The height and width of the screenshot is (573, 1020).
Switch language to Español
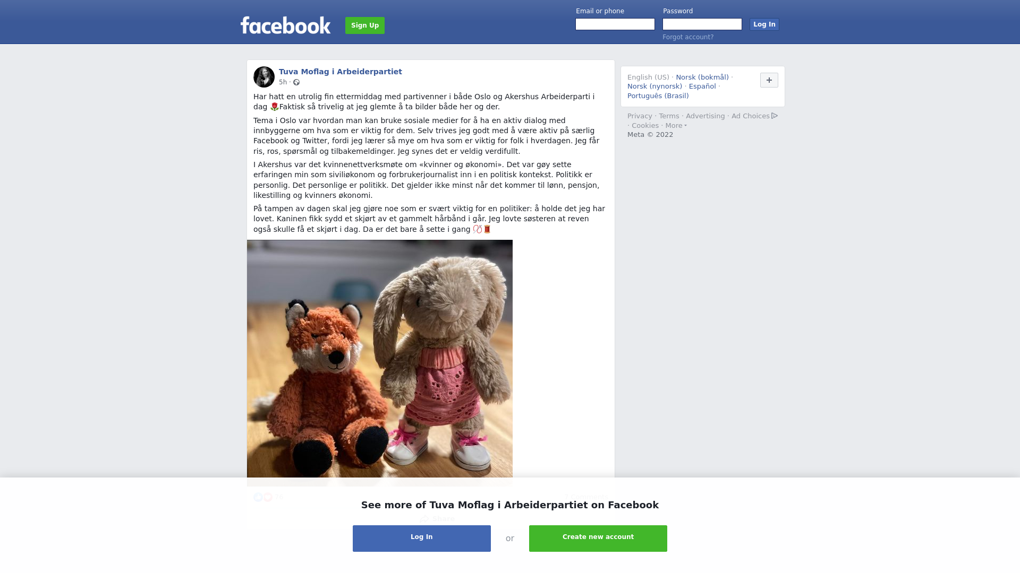pos(702,86)
